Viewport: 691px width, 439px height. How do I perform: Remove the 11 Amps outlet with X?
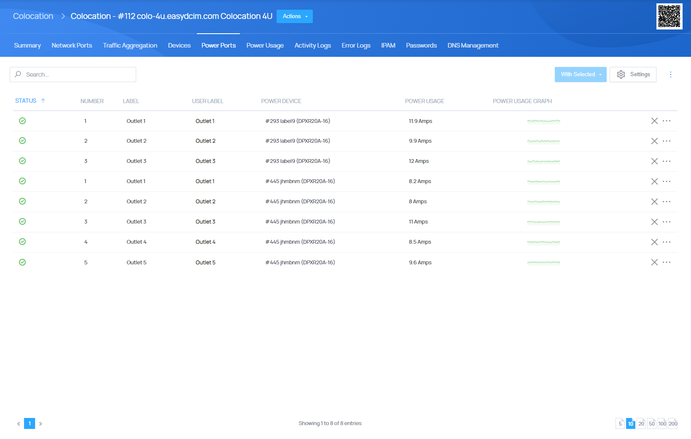654,222
